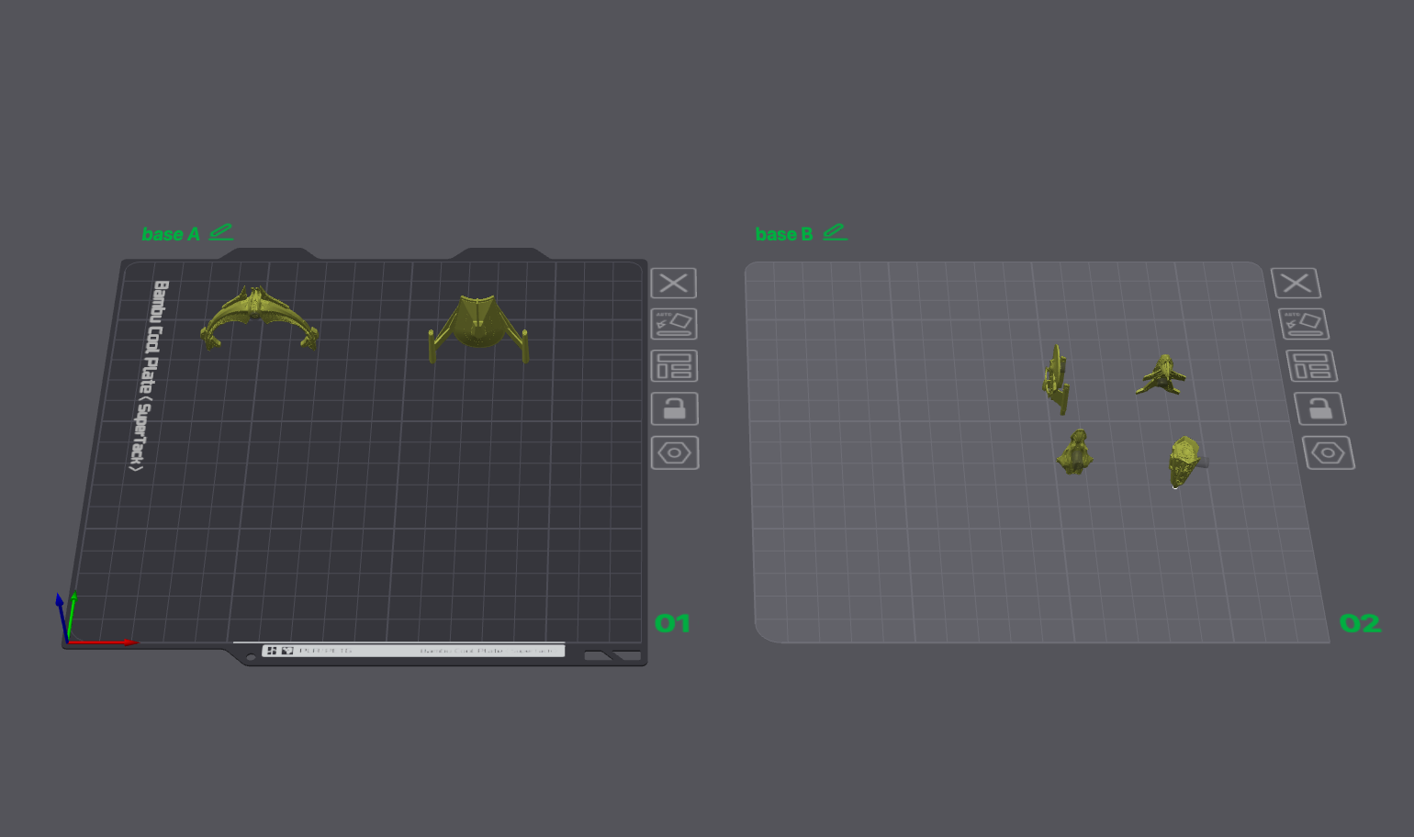Remove all objects from plate 02

(x=1296, y=283)
